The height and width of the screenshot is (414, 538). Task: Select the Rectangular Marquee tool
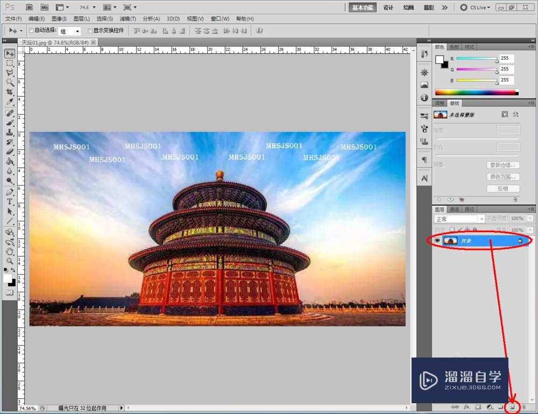[x=10, y=63]
